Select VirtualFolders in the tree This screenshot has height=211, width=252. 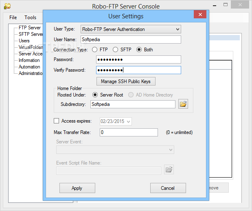point(31,47)
